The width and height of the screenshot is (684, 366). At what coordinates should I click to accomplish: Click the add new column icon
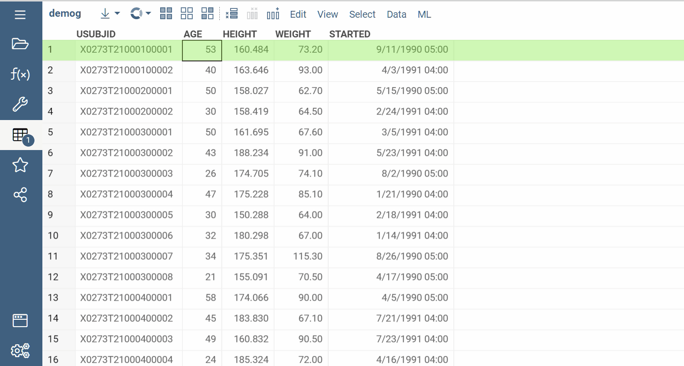pos(273,13)
